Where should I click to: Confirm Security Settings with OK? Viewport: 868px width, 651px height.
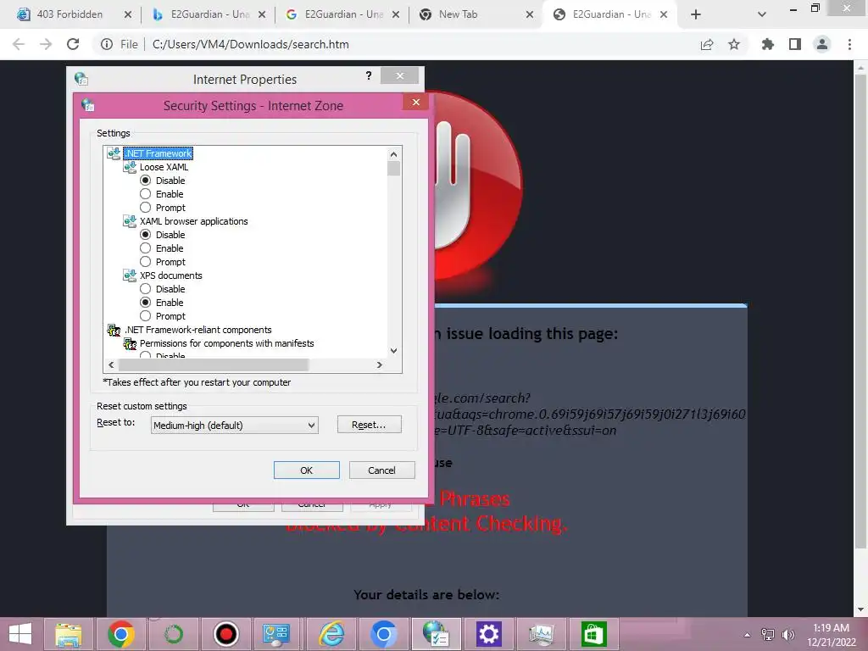[x=306, y=470]
